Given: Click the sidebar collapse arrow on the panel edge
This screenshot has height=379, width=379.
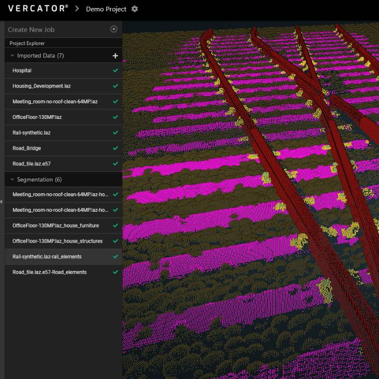Looking at the screenshot, I should [1, 201].
